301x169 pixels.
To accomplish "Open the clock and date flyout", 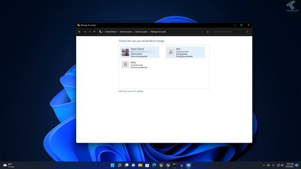I will tap(290, 165).
